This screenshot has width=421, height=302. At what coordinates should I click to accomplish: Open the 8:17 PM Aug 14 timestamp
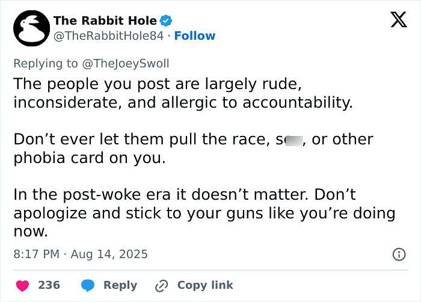pyautogui.click(x=81, y=254)
